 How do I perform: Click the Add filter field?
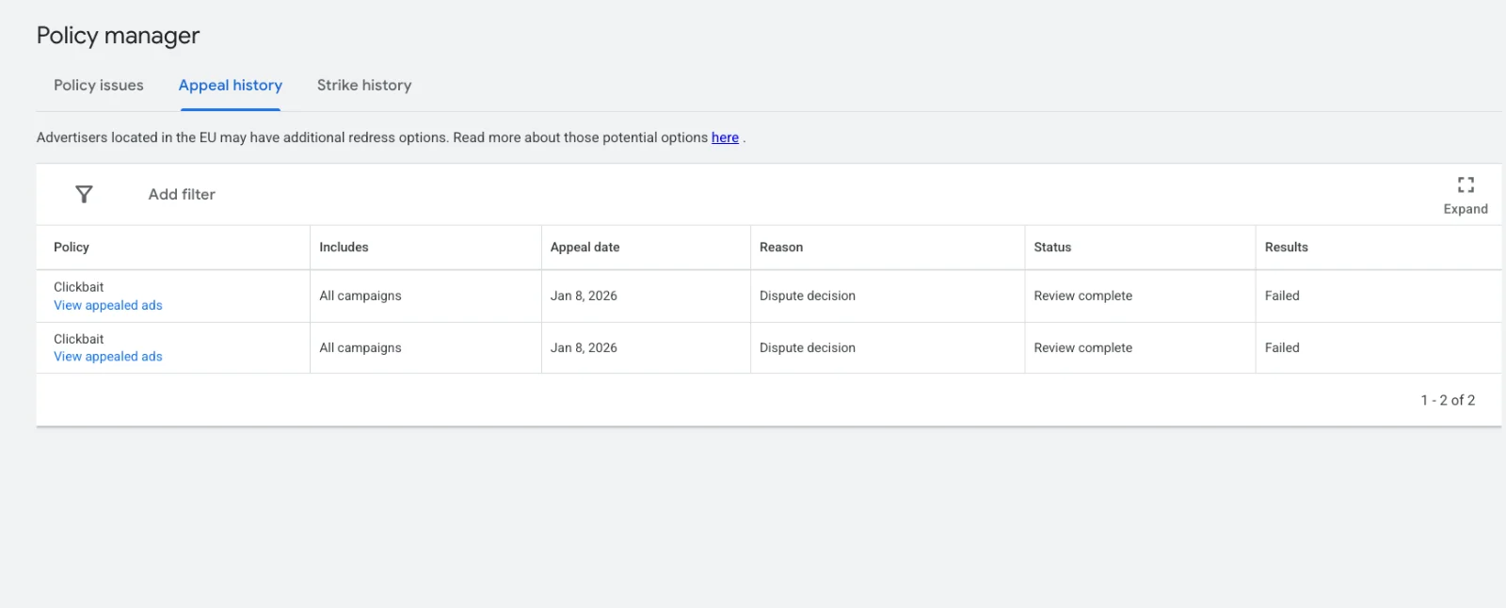[x=182, y=194]
